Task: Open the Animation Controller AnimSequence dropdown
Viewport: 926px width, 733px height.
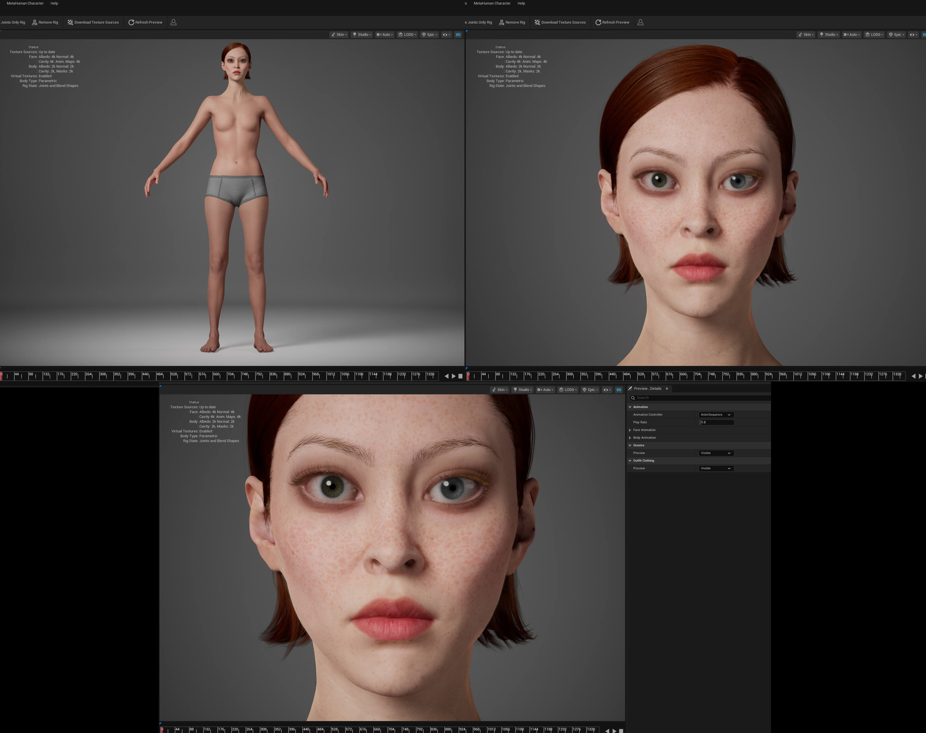Action: click(x=716, y=415)
